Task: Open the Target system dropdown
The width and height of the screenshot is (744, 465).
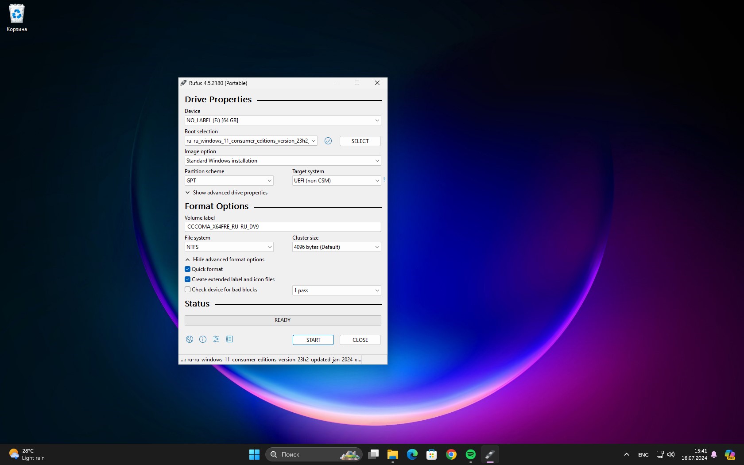Action: click(x=337, y=181)
